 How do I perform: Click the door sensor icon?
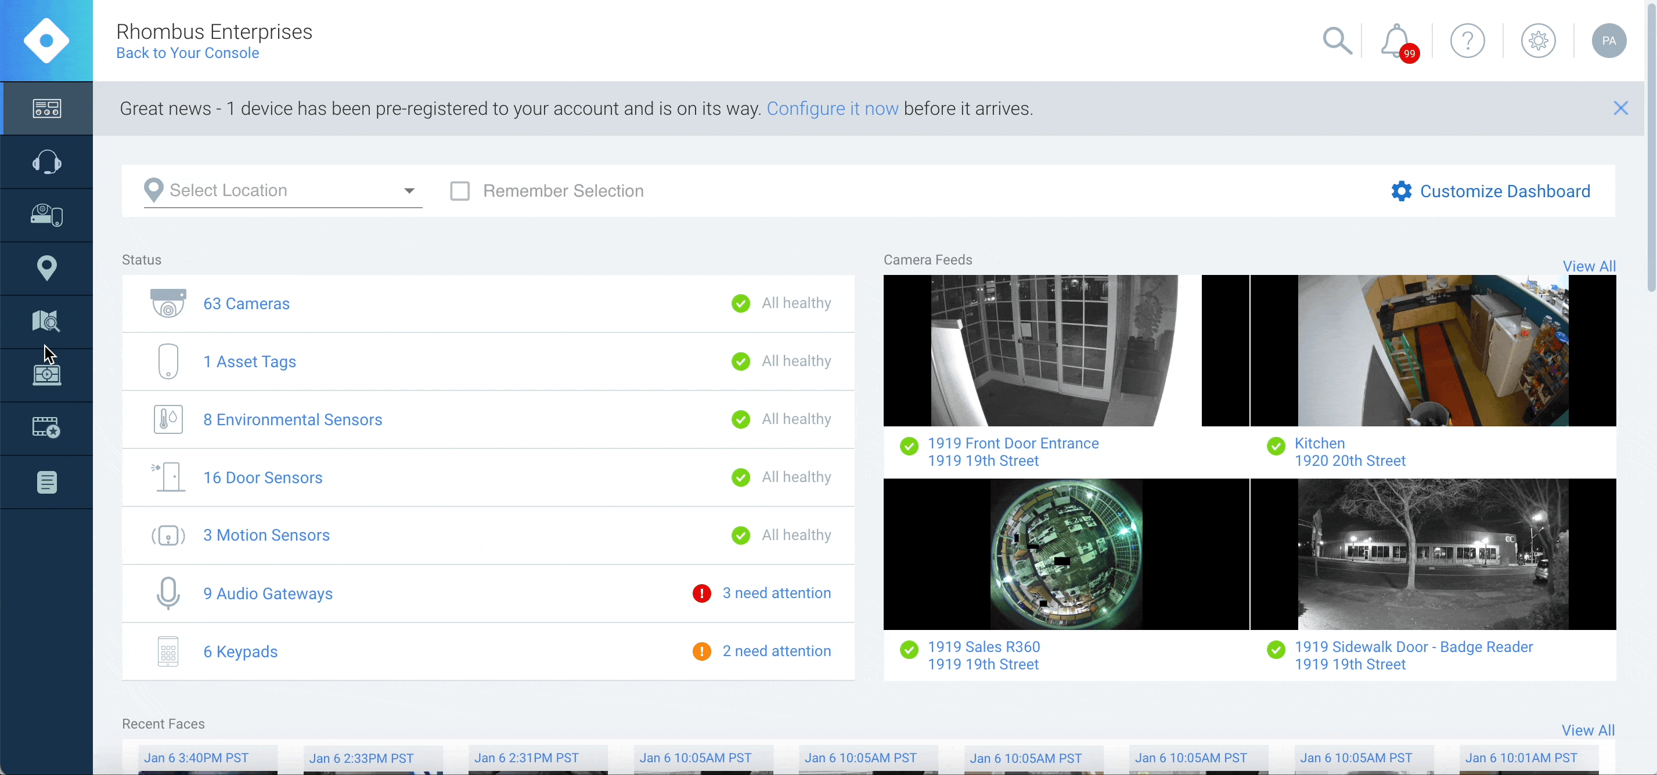(168, 477)
